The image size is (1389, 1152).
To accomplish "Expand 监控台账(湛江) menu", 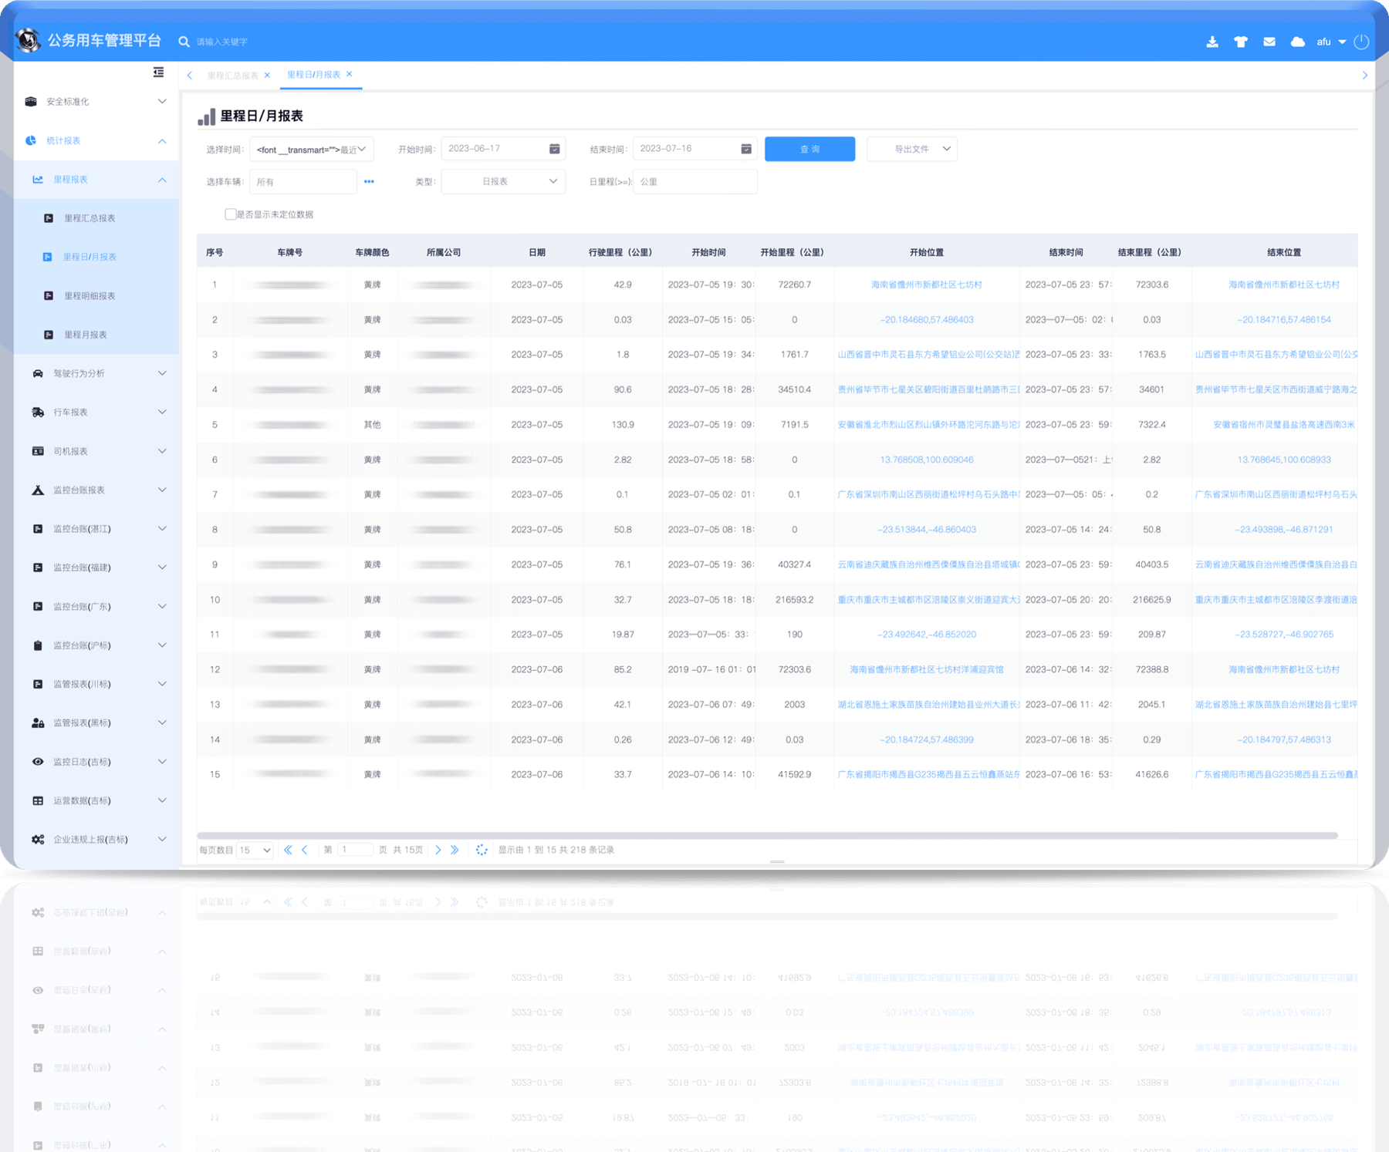I will pyautogui.click(x=96, y=529).
